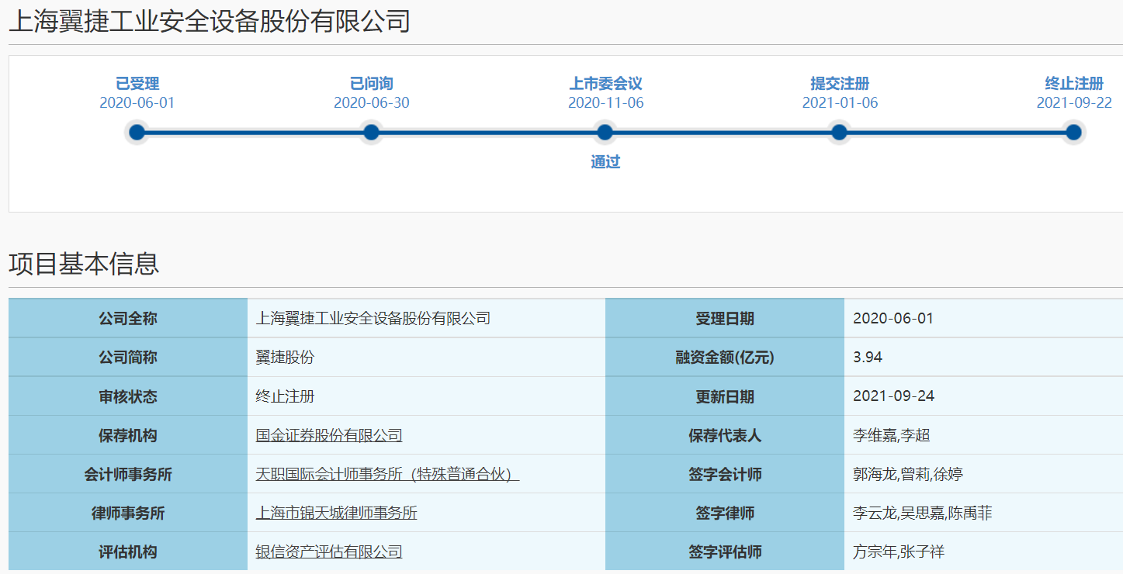Click the 律师事务所 header cell
Image resolution: width=1123 pixels, height=574 pixels.
point(128,513)
